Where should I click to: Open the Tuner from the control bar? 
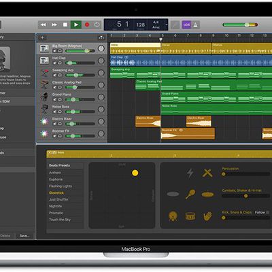pos(175,24)
